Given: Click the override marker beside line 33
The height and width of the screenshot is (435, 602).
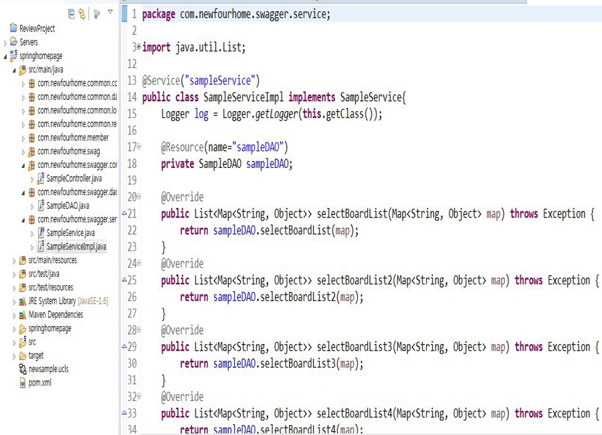Looking at the screenshot, I should point(124,413).
